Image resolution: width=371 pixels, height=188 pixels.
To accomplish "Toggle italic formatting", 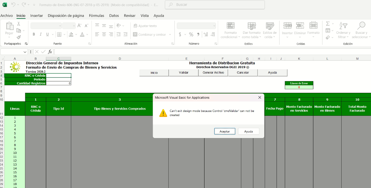I will [x=41, y=34].
